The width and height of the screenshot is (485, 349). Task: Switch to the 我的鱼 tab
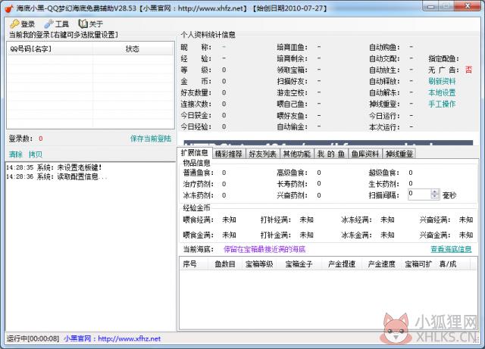(x=330, y=154)
